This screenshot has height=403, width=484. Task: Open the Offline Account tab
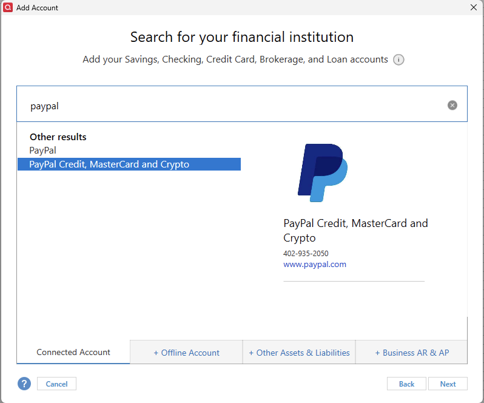[x=186, y=353]
